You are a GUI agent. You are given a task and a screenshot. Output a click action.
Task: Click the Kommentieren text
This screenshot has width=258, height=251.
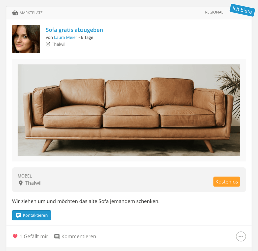pyautogui.click(x=79, y=236)
